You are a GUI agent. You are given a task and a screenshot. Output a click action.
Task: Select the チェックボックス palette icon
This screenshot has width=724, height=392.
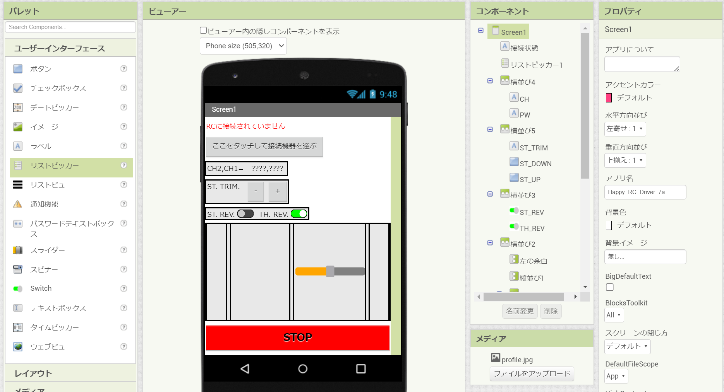click(x=18, y=88)
